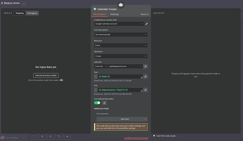Click the edit credential pencil icon
Viewport: 243px width, 141px height.
[x=146, y=24]
